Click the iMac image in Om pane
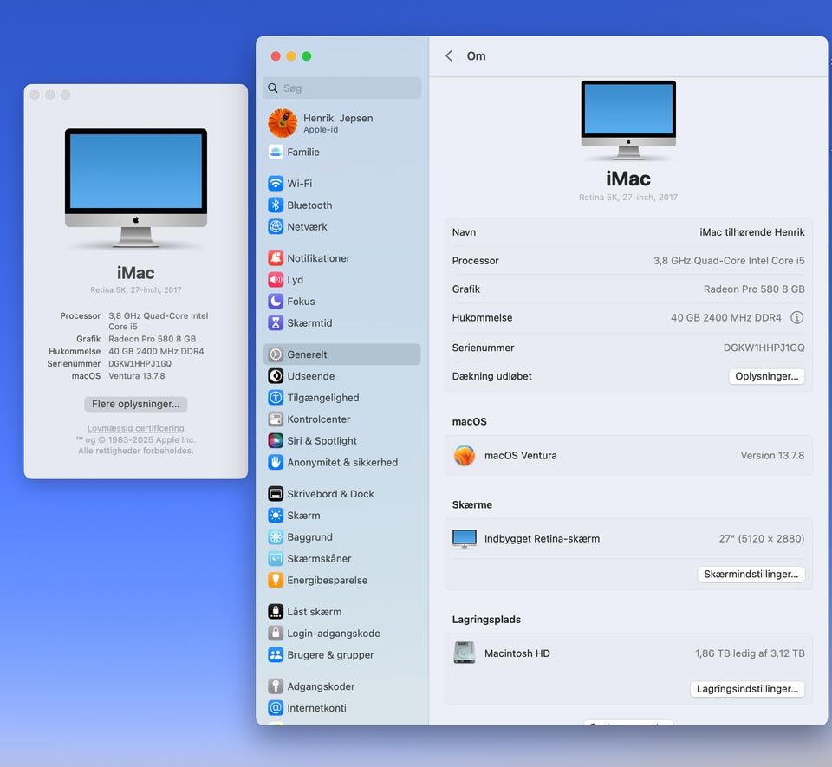The image size is (832, 767). pos(628,120)
